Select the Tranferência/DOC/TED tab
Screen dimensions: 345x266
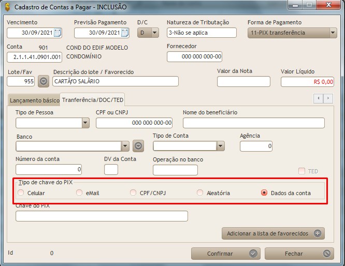click(x=93, y=99)
